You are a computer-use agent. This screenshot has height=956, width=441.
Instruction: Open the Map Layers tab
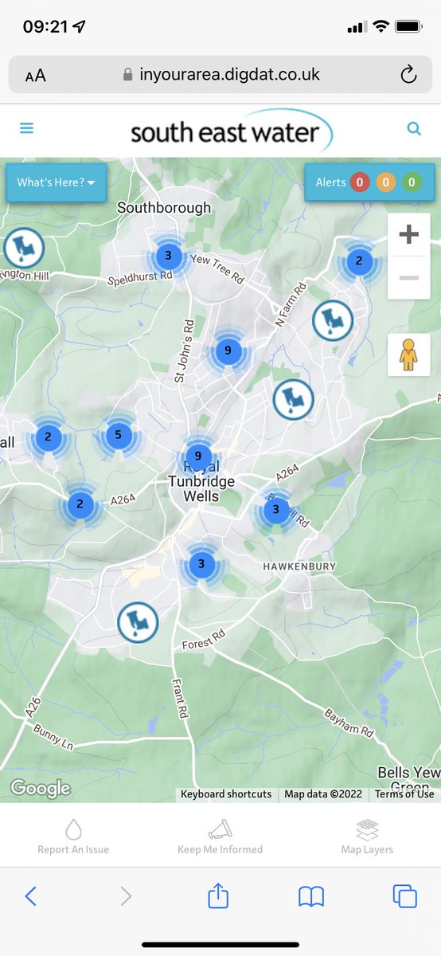367,835
